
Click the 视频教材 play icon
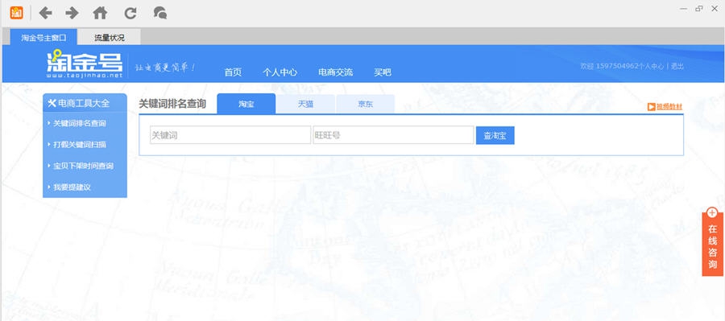click(x=651, y=107)
